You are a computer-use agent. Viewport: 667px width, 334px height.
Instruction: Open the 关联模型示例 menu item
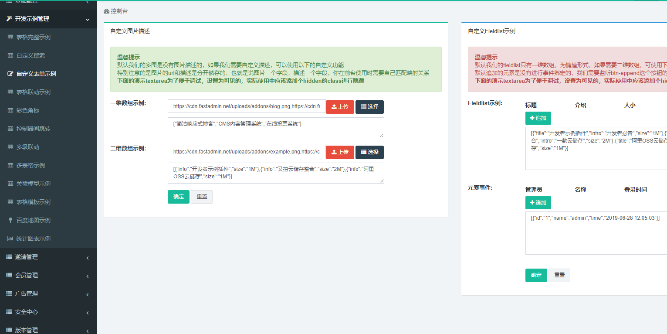pyautogui.click(x=34, y=184)
